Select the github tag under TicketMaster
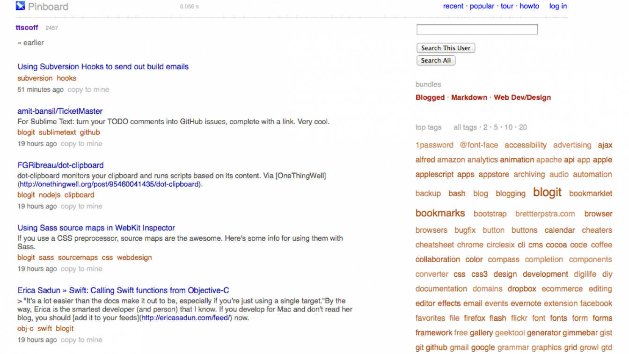The image size is (629, 354). point(90,132)
